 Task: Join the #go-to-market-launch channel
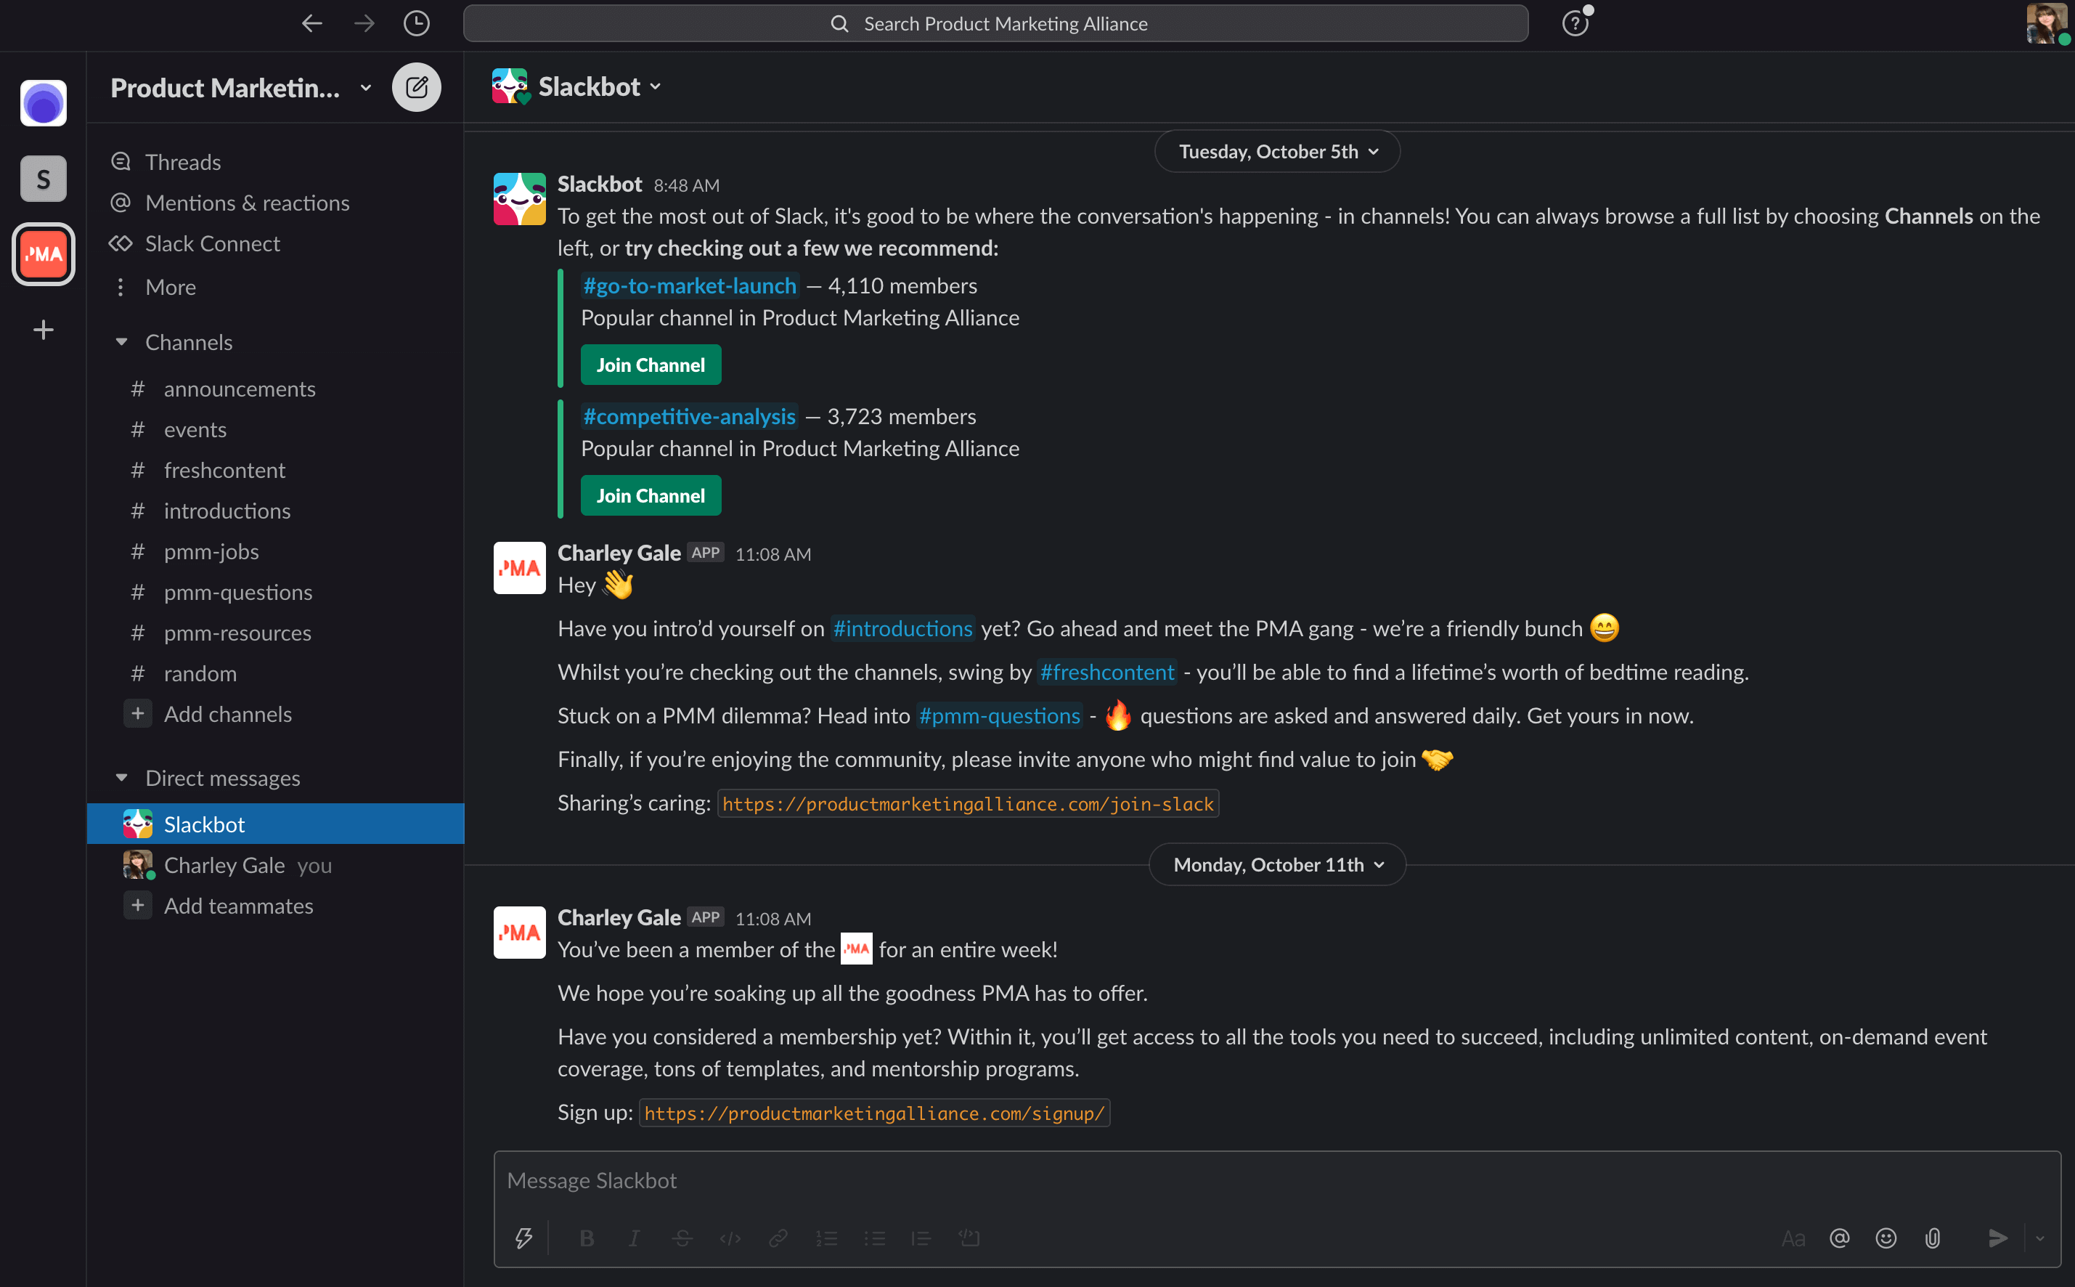point(649,365)
